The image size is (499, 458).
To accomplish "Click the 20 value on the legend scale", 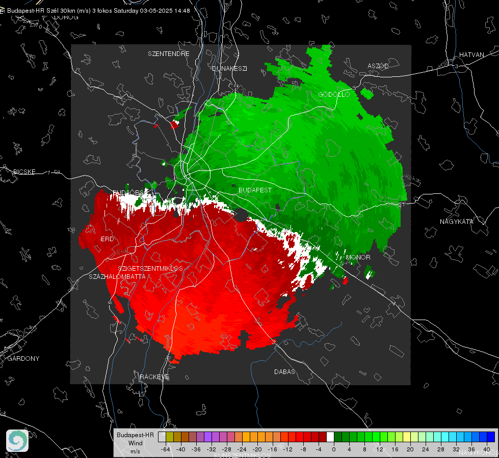I will pos(410,449).
